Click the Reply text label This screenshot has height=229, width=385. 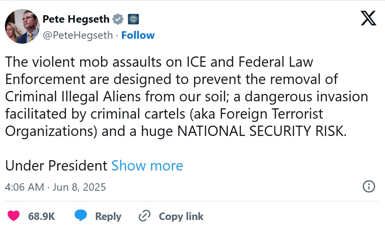[108, 216]
